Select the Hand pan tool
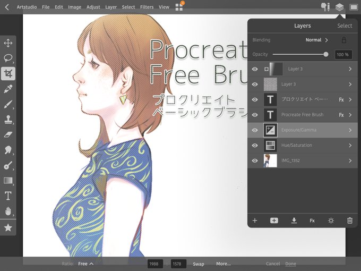Image resolution: width=361 pixels, height=271 pixels. pyautogui.click(x=8, y=211)
